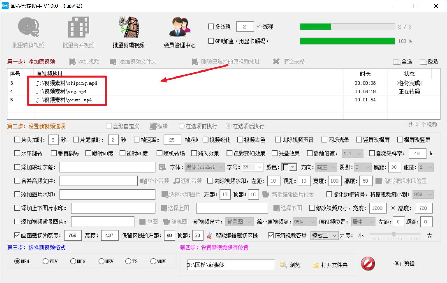The image size is (447, 283).
Task: Open the 会员管理中心 icon
Action: point(180,27)
